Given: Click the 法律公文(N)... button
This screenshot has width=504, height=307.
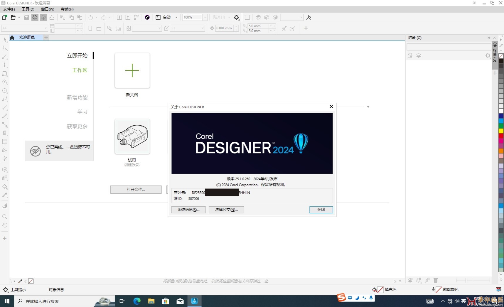Looking at the screenshot, I should tap(226, 210).
